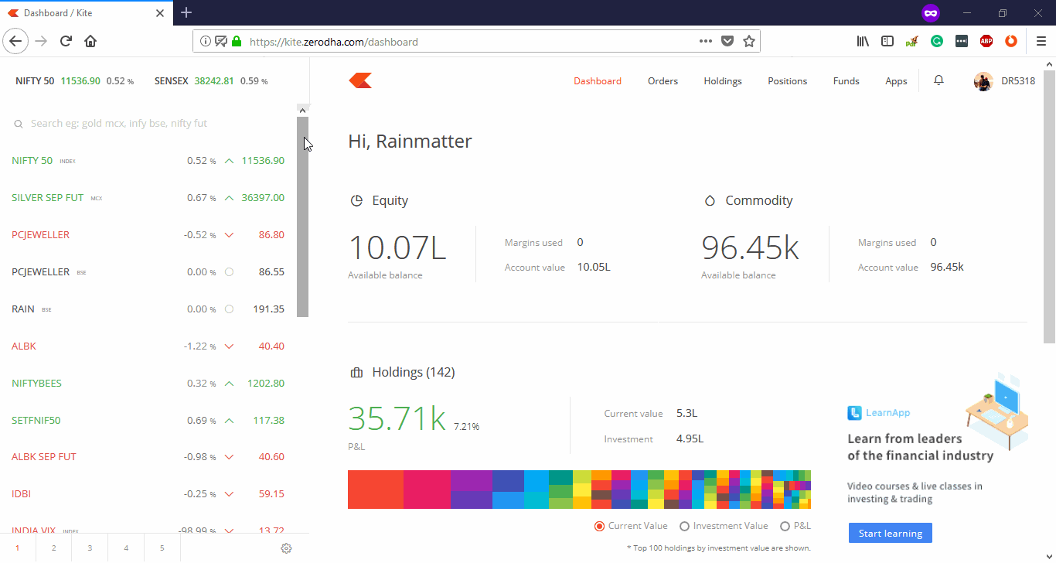Go to browser home page
1056x563 pixels.
point(90,41)
